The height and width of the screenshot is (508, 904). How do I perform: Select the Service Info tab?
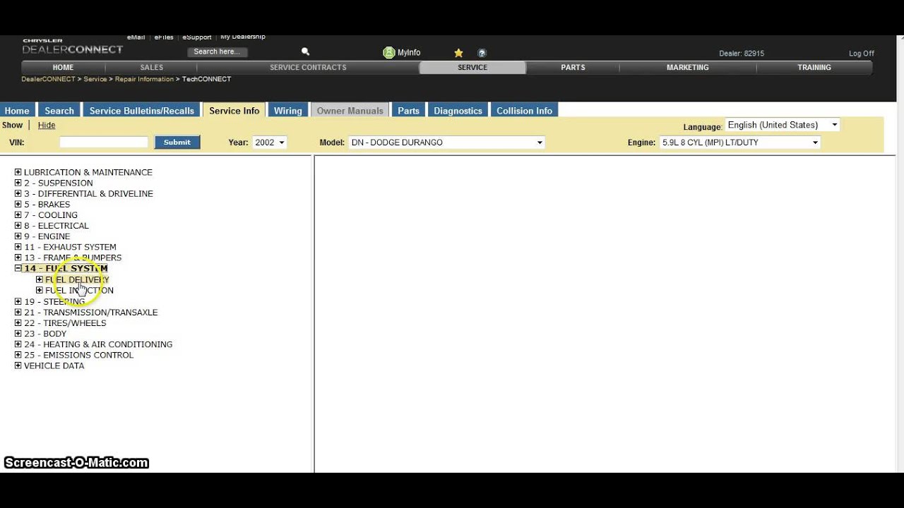point(234,111)
